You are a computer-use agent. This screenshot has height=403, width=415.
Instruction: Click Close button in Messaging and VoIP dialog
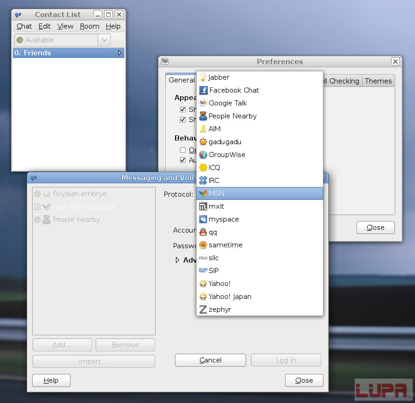tap(304, 380)
